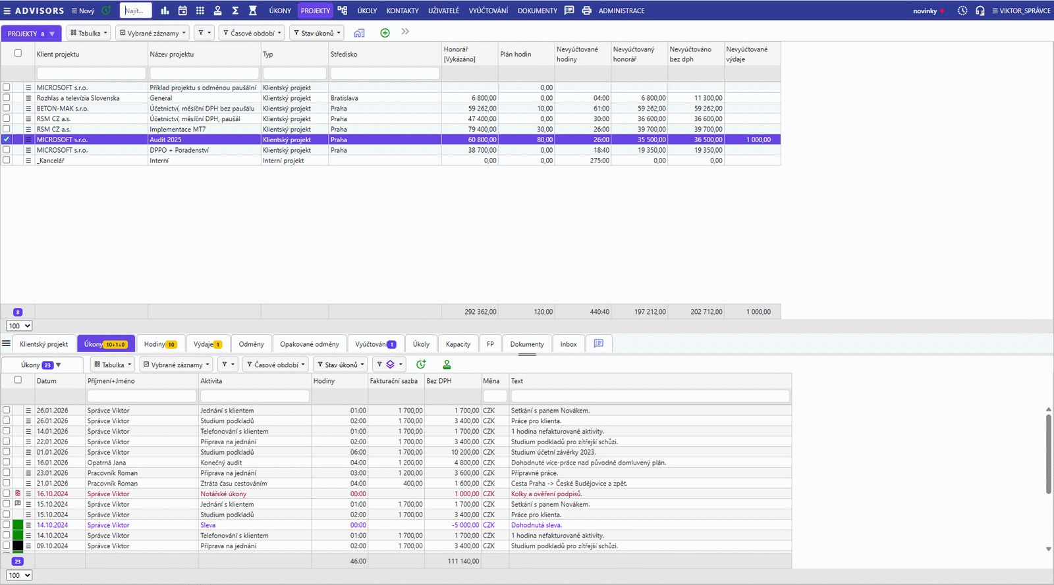Image resolution: width=1054 pixels, height=585 pixels.
Task: Open the novinky link
Action: [925, 11]
